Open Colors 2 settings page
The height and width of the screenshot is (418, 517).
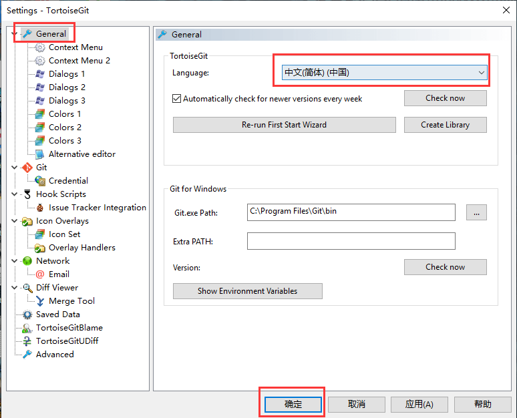(x=65, y=128)
